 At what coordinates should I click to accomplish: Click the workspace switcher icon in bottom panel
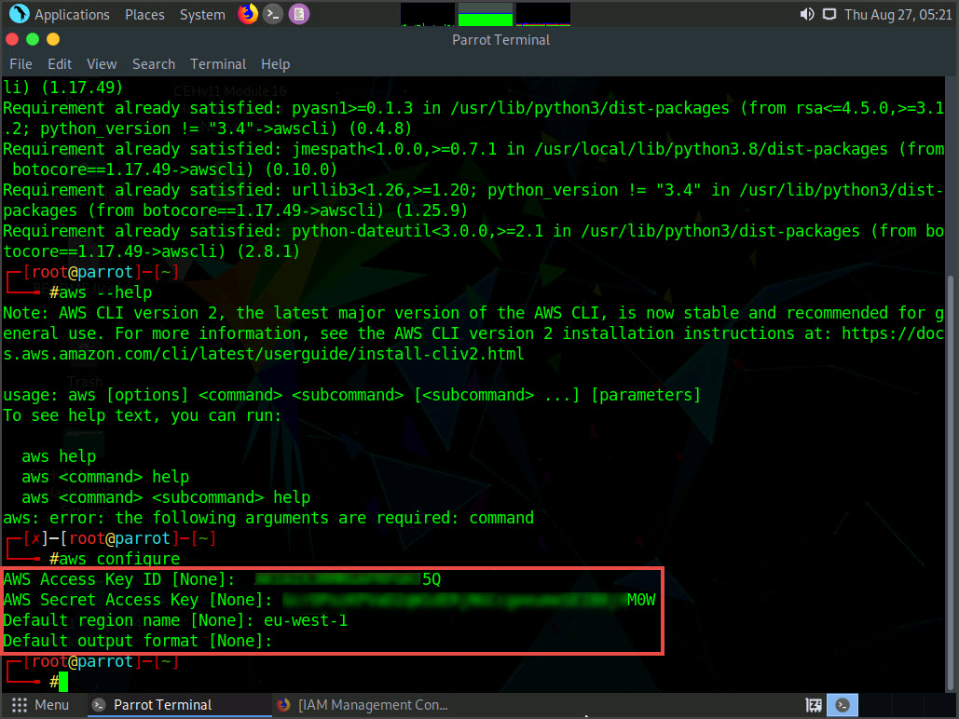coord(814,705)
